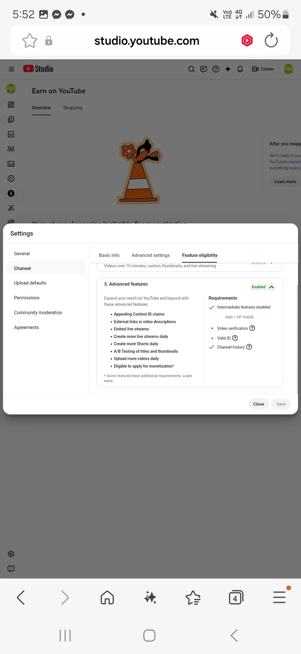This screenshot has height=654, width=301.
Task: Click the Enabled badge for Advanced features
Action: click(x=259, y=287)
